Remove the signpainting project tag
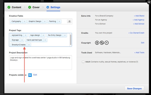151x95 pixels. tap(25, 35)
